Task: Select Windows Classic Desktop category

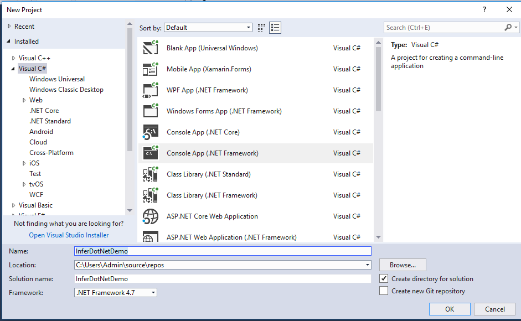Action: (66, 90)
